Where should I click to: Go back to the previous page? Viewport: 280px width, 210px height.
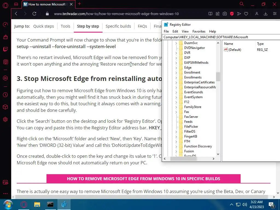[16, 14]
